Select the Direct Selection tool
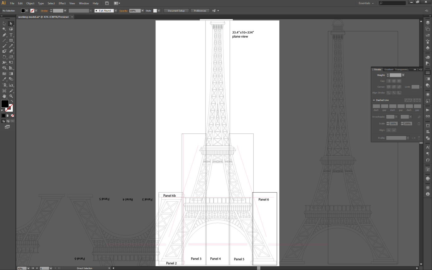This screenshot has height=270, width=432. tap(11, 23)
